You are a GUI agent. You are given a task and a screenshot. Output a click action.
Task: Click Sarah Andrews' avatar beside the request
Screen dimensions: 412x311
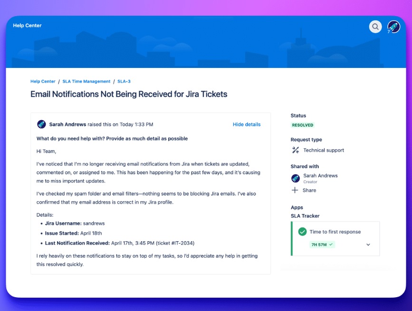(41, 124)
